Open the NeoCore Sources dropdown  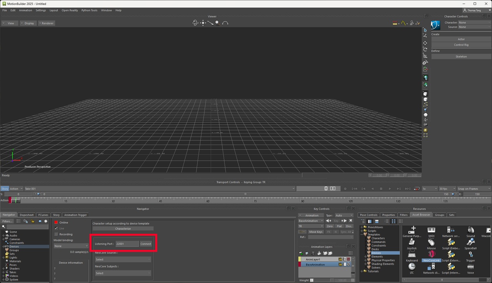tap(123, 260)
